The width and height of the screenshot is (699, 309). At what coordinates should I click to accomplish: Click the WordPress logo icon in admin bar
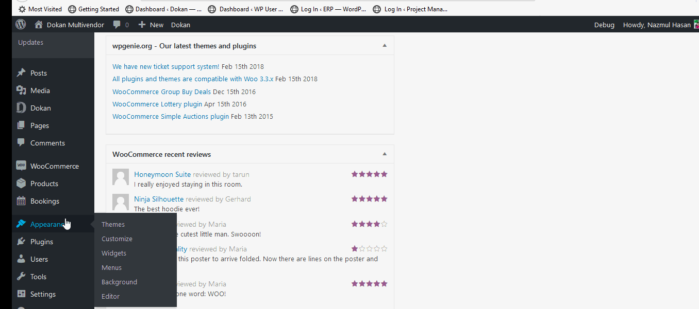pyautogui.click(x=21, y=24)
